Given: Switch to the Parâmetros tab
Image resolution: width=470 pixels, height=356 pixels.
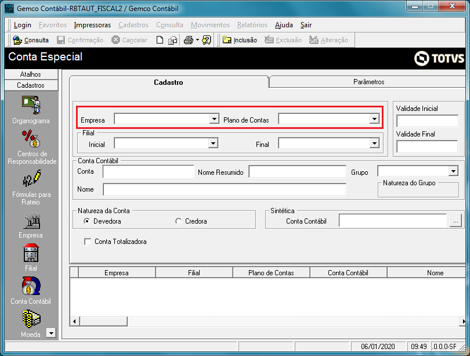Looking at the screenshot, I should point(368,81).
